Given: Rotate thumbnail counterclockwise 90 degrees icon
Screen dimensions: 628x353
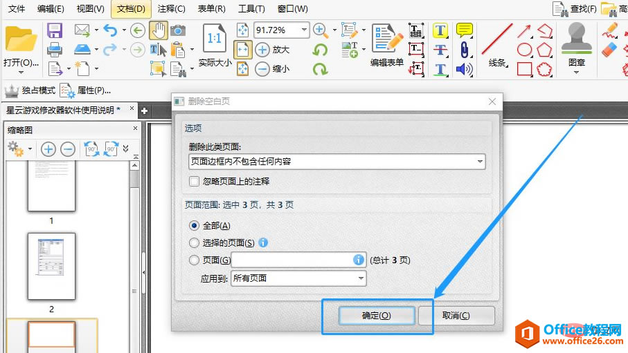Looking at the screenshot, I should [x=91, y=149].
